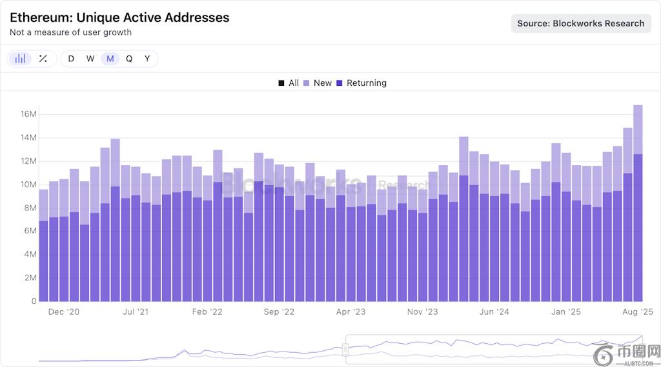Switch to bar chart view icon
The height and width of the screenshot is (367, 661).
pyautogui.click(x=21, y=59)
